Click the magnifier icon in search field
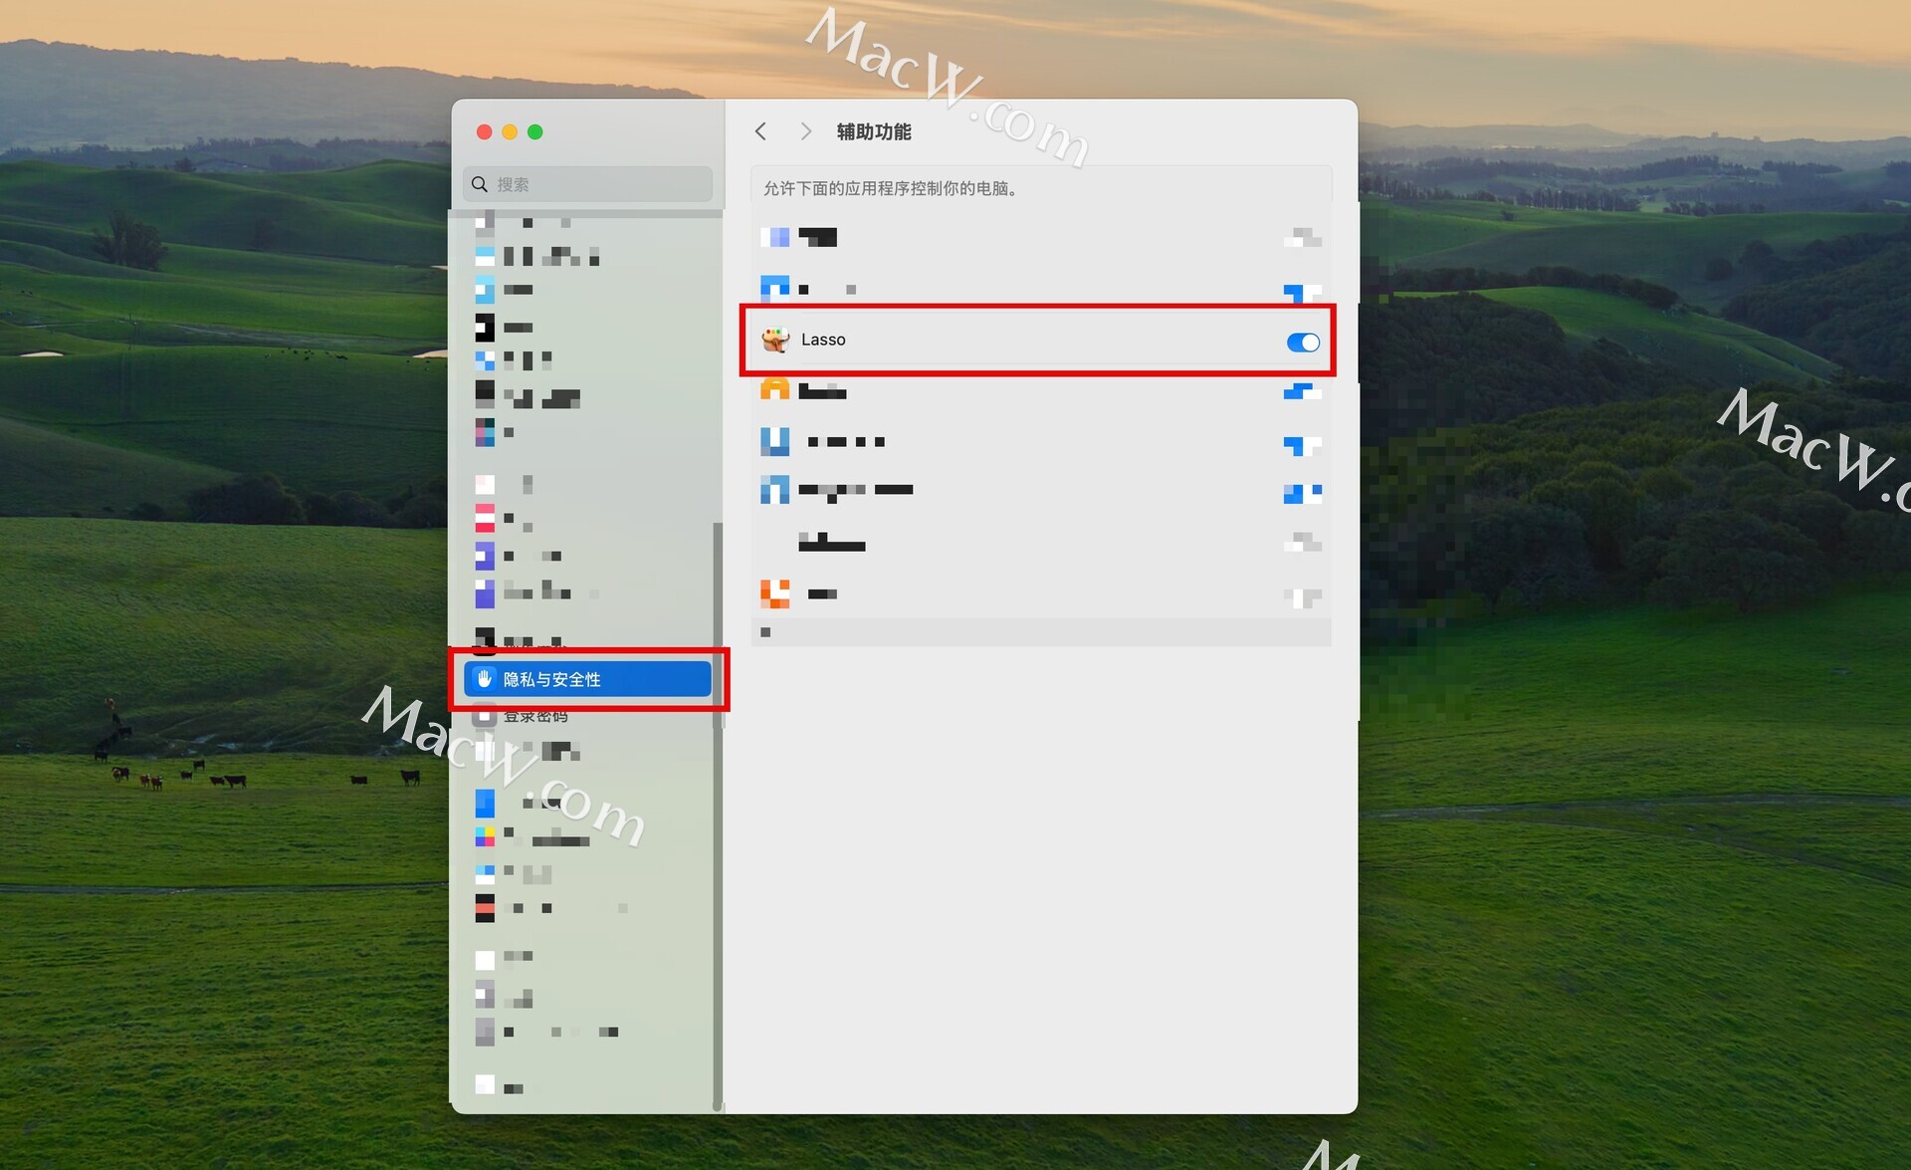 480,184
